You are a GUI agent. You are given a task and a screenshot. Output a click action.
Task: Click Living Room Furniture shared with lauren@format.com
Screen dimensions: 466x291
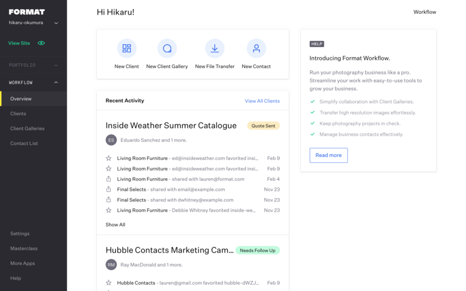(x=181, y=179)
